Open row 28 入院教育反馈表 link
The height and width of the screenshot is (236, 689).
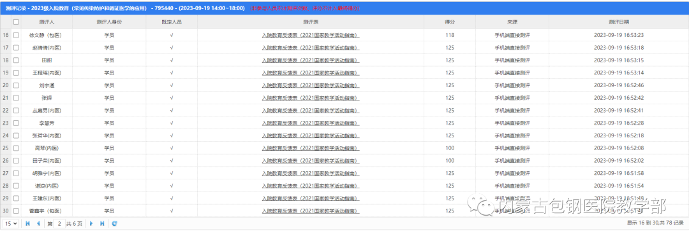311,186
